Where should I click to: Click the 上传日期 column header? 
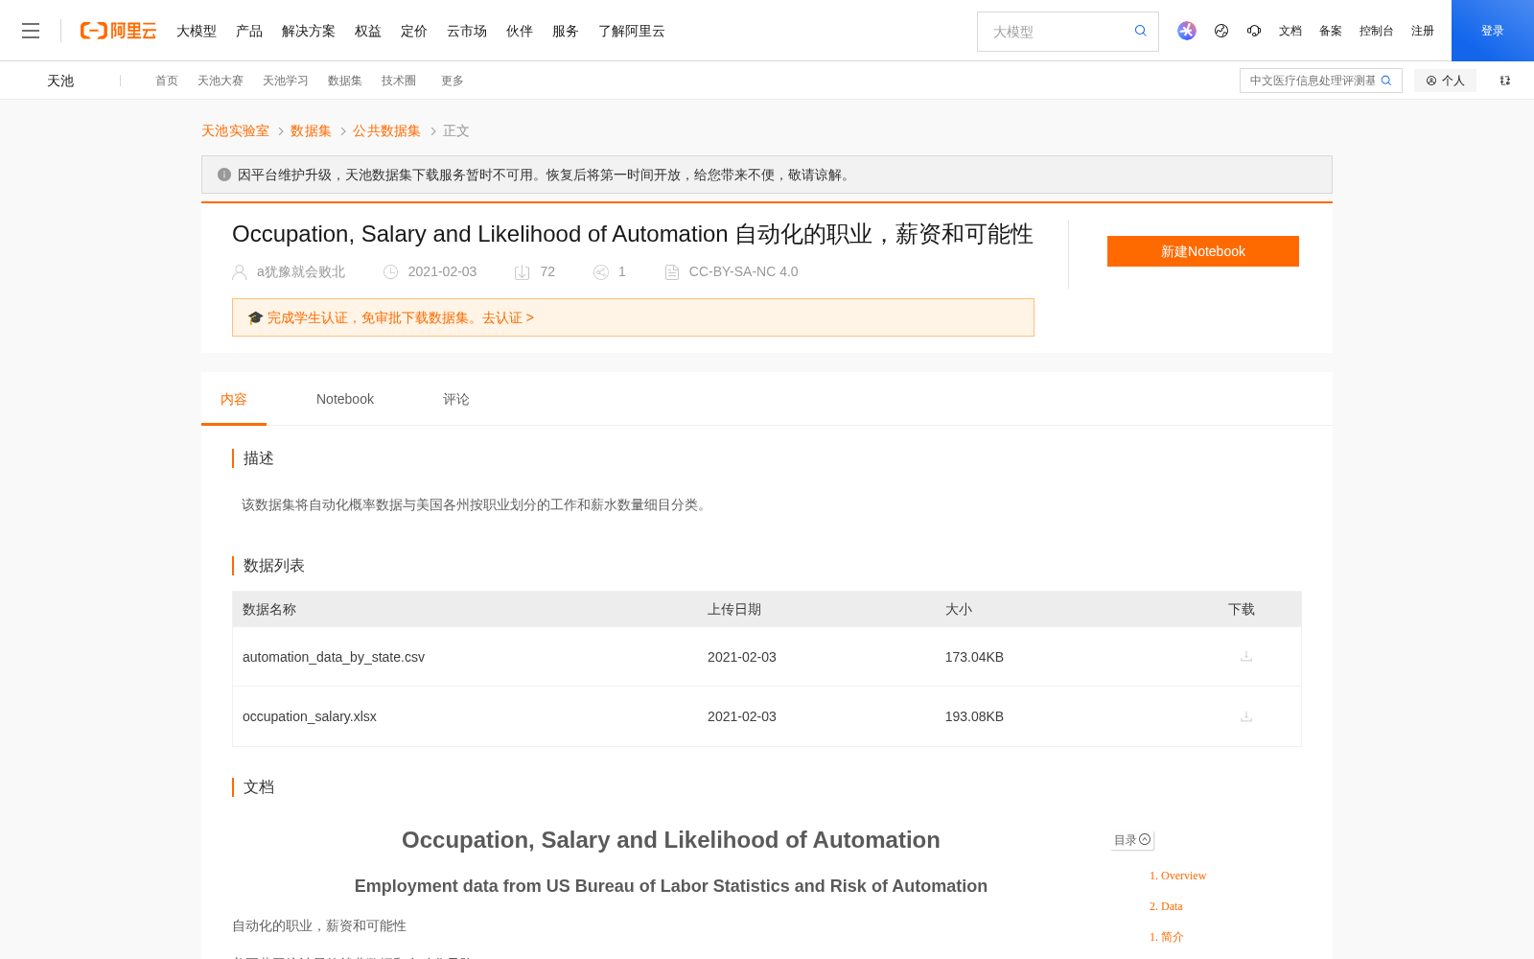(734, 609)
